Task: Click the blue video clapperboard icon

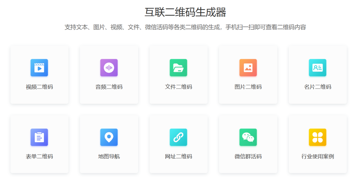Action: point(39,68)
